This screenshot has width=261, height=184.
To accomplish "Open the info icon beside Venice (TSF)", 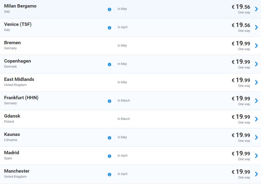I will click(x=109, y=28).
